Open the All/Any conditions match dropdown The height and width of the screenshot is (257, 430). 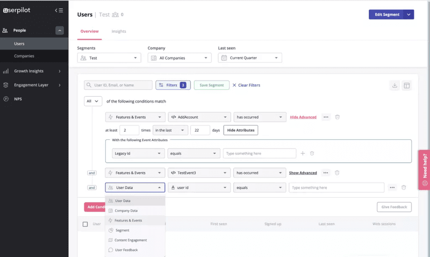93,101
